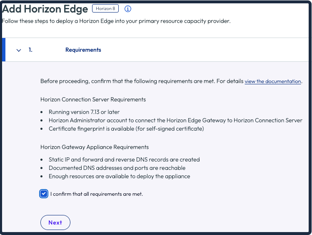The height and width of the screenshot is (235, 312).
Task: Click the Horizon 8 badge
Action: [x=105, y=9]
